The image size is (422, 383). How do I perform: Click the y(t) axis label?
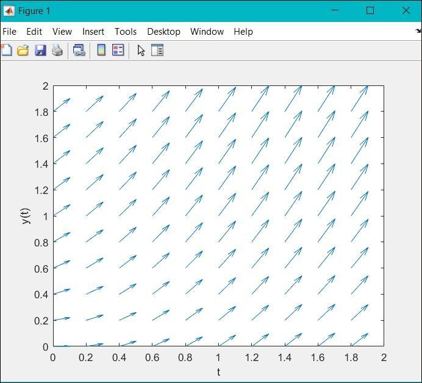point(26,216)
